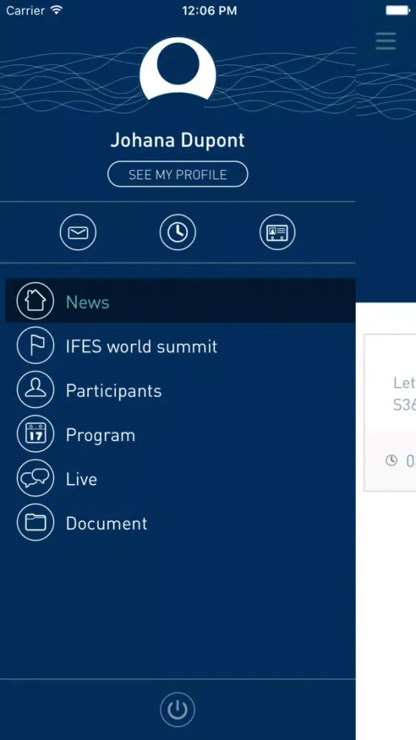Click the flag icon for IFES summit
416x740 pixels.
pyautogui.click(x=35, y=346)
